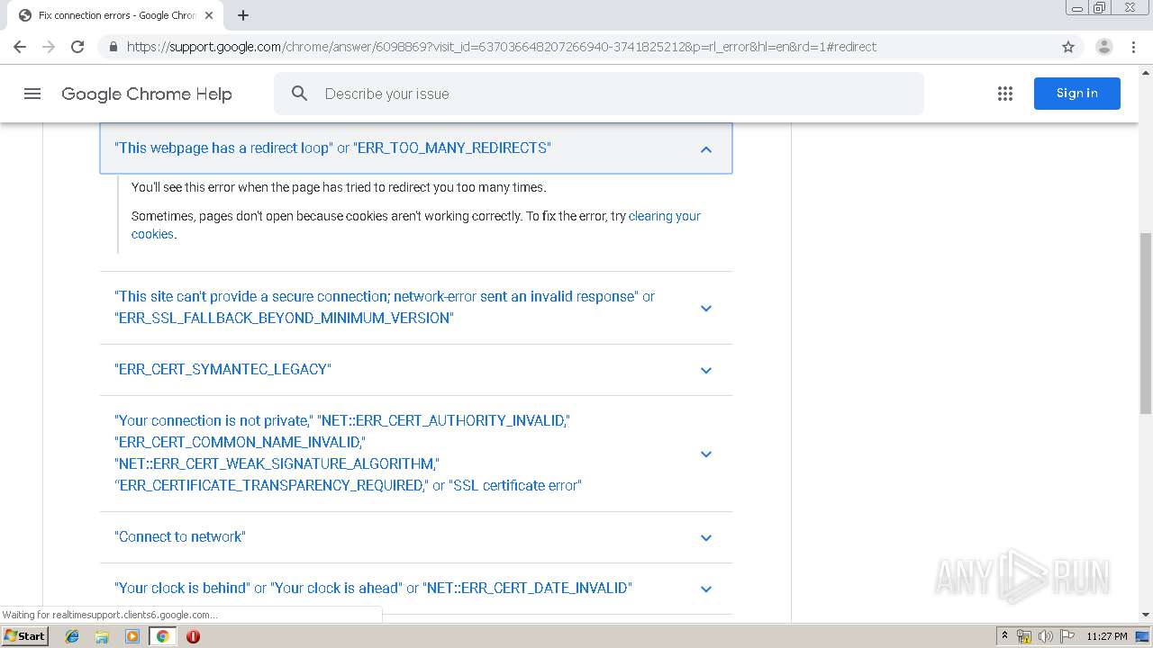Screen dimensions: 1153x648
Task: Expand the ERR_CERT_SYMANTEC_LEGACY chevron
Action: pyautogui.click(x=706, y=370)
